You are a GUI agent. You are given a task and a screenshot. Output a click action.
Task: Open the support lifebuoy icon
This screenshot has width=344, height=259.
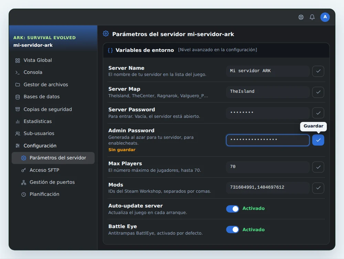(301, 17)
